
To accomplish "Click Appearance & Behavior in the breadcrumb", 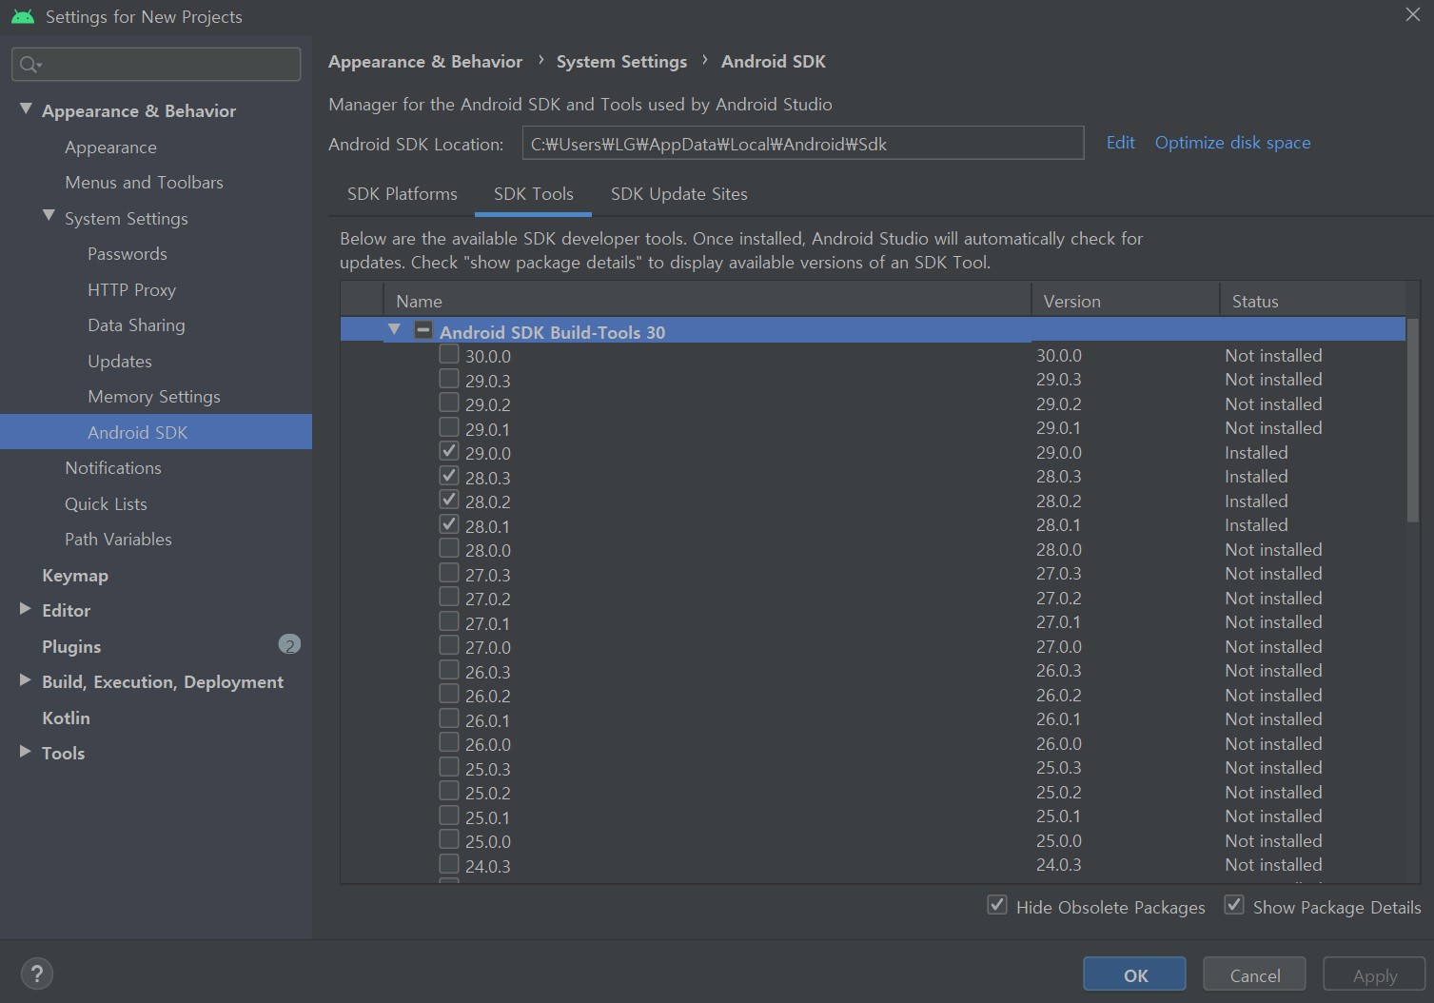I will [x=425, y=62].
